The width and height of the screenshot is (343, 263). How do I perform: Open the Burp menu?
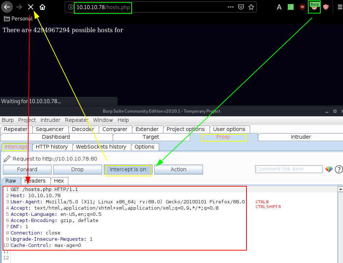[8, 120]
